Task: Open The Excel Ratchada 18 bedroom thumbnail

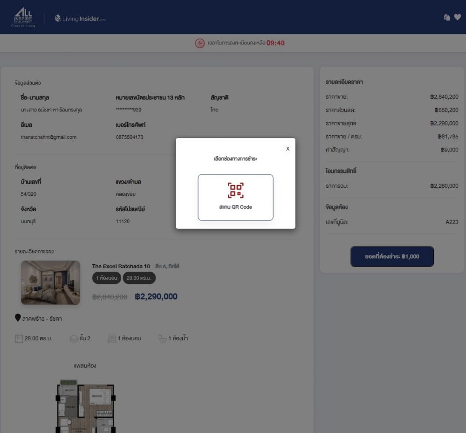Action: [50, 282]
